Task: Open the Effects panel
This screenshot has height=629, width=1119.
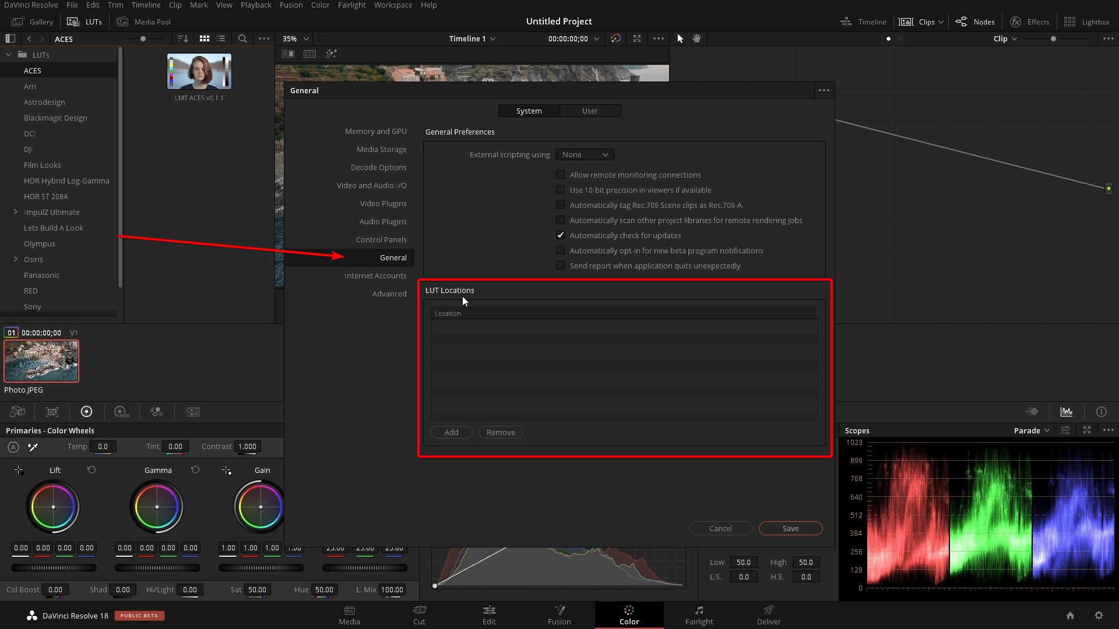Action: click(x=1029, y=22)
